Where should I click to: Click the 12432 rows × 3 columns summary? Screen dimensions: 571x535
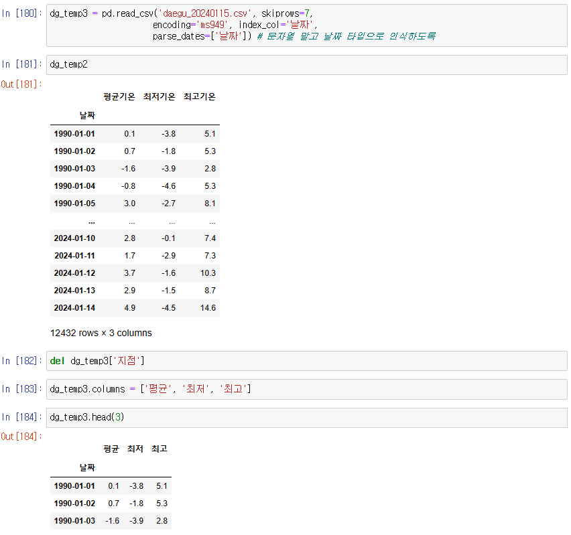coord(101,333)
